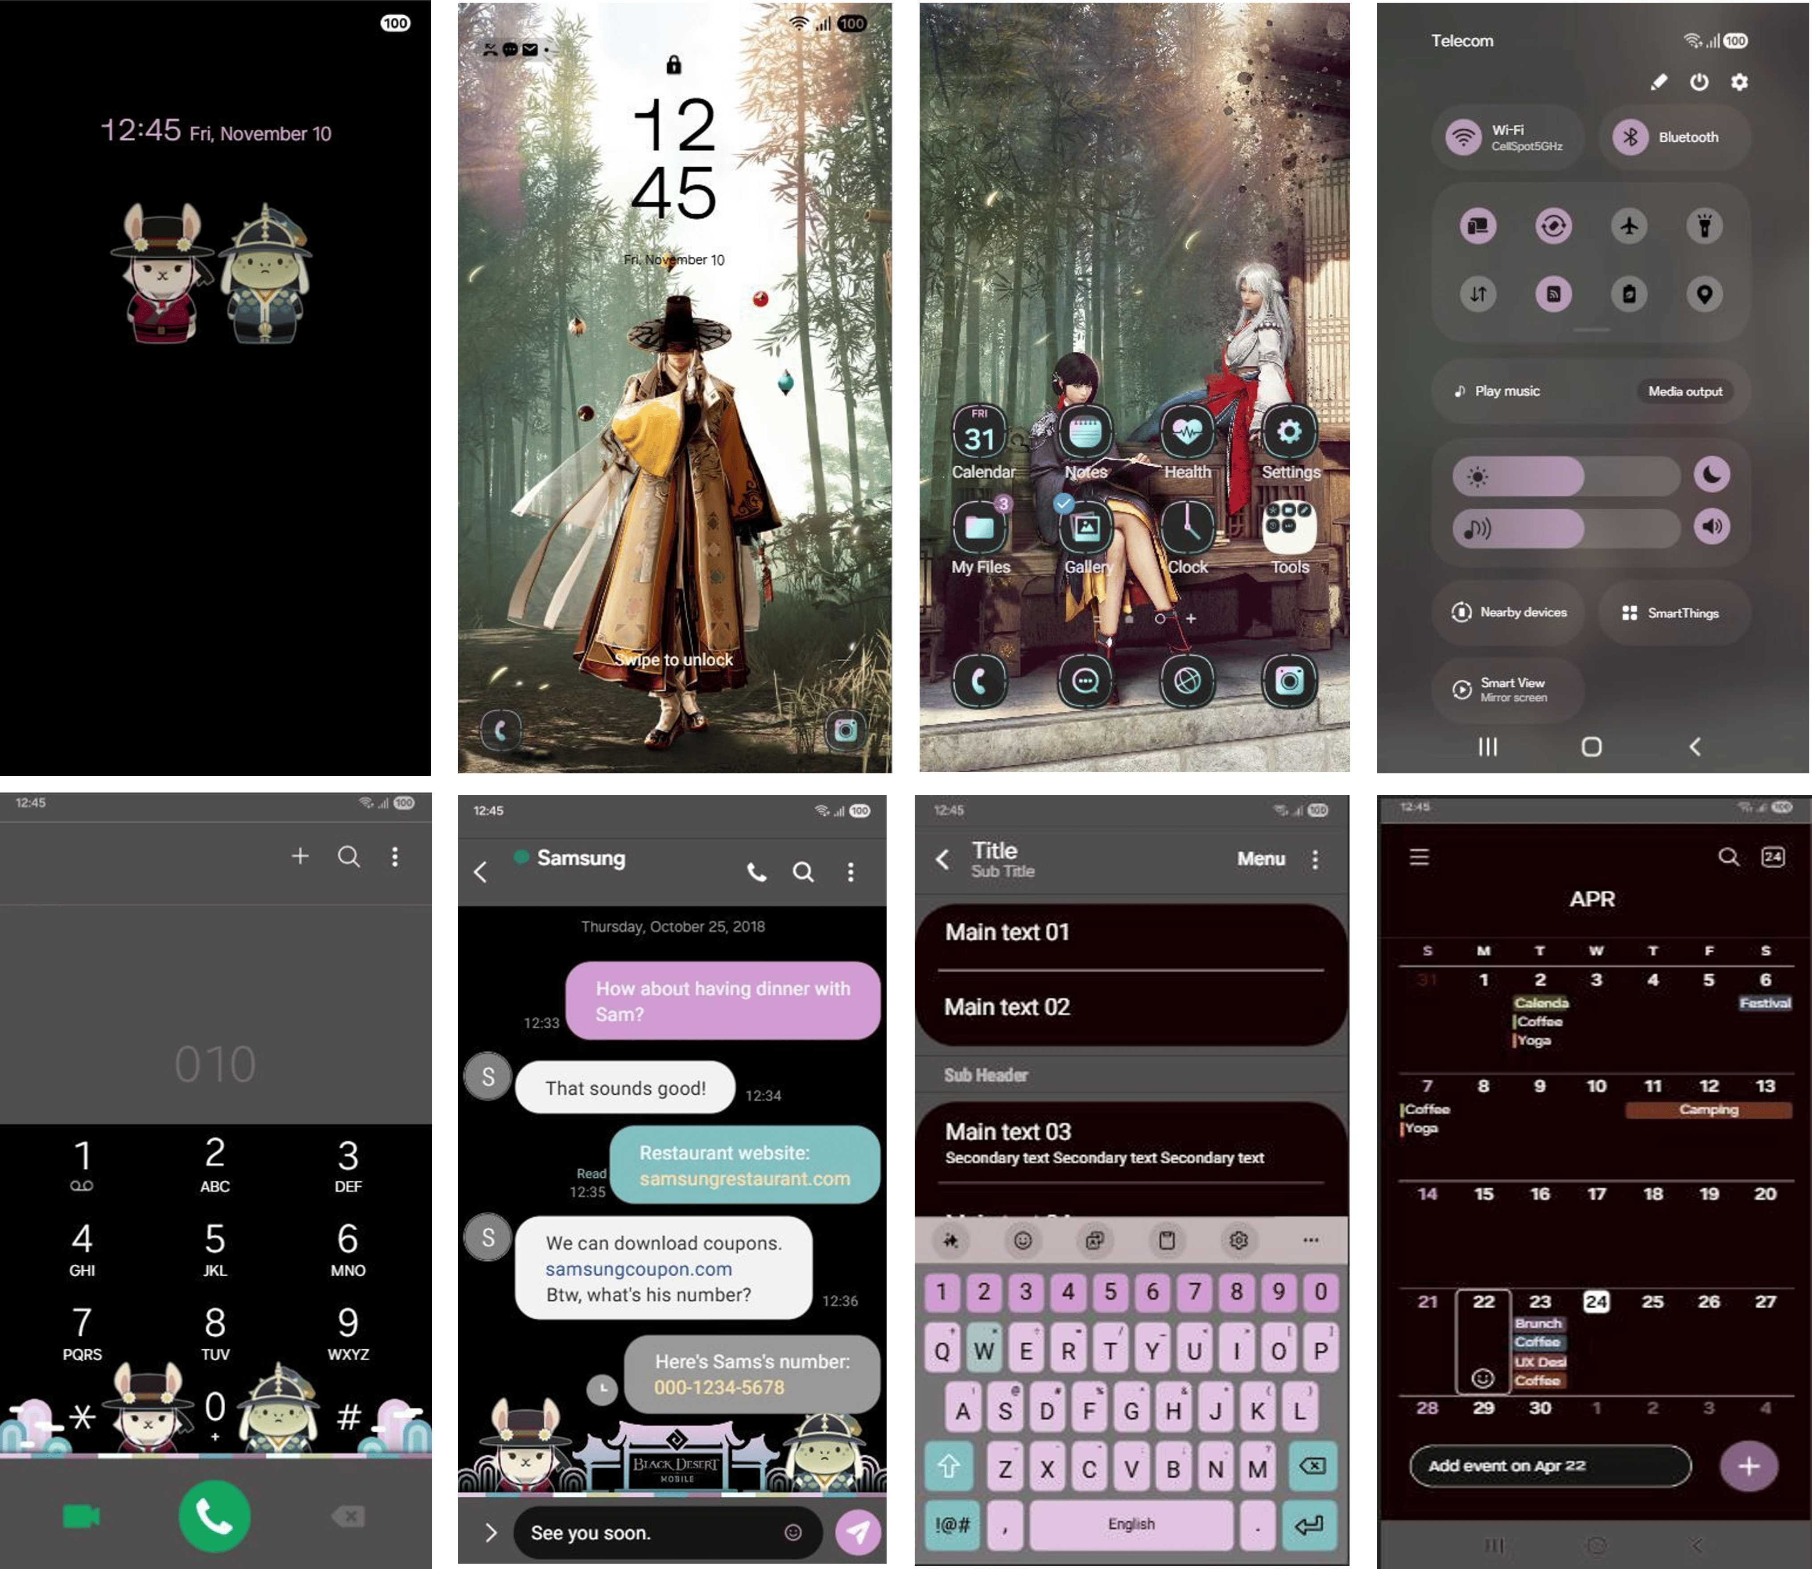Tap the edit pencil in quick panel

(x=1659, y=82)
